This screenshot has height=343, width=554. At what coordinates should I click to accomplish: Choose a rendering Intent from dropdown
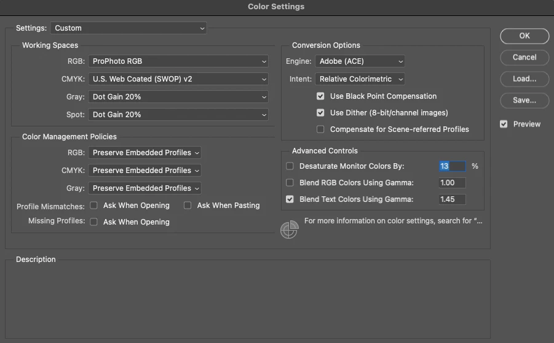coord(360,79)
